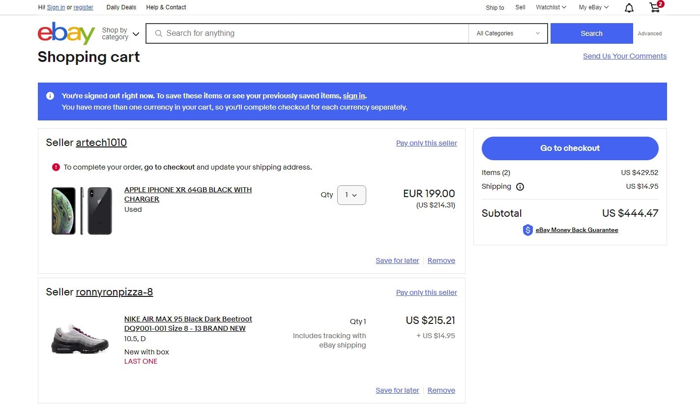Open Help & Contact
Image resolution: width=700 pixels, height=406 pixels.
166,7
